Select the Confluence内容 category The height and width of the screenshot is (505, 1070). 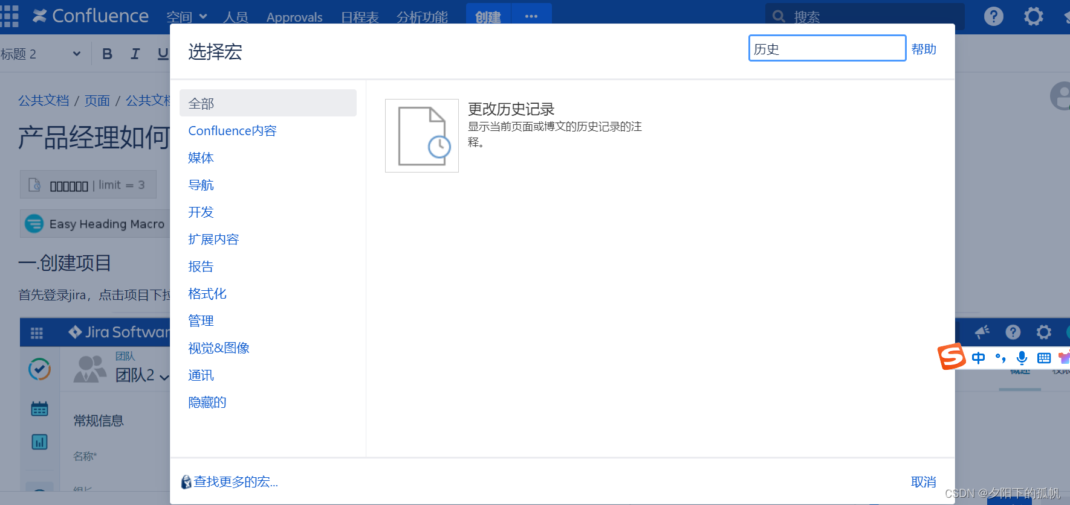click(232, 131)
